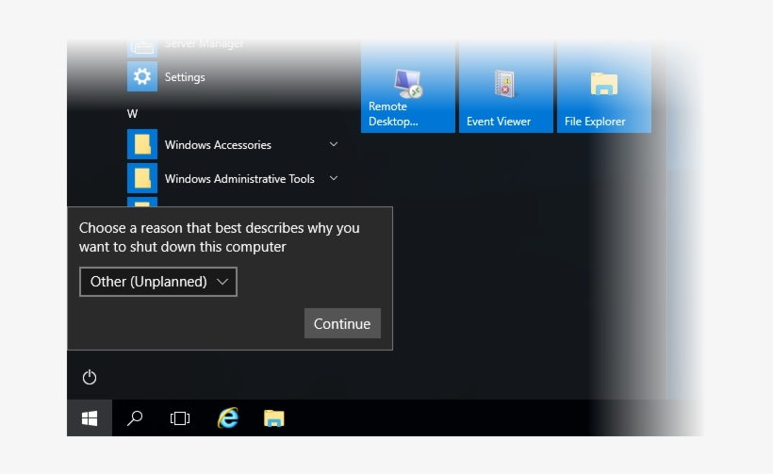Launch the Event Viewer tile
The width and height of the screenshot is (773, 474).
[x=506, y=87]
